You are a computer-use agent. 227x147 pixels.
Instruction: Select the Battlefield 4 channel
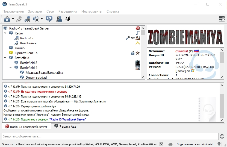click(29, 68)
